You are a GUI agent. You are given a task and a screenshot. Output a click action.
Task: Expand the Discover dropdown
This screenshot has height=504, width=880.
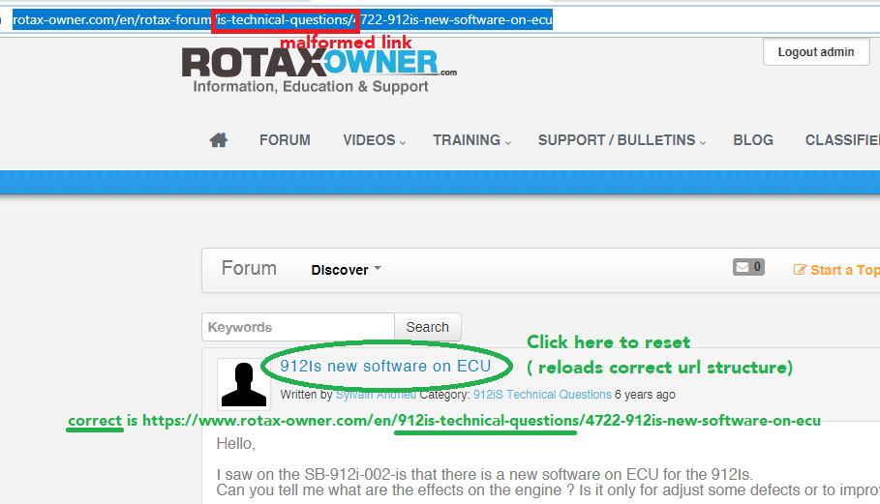point(346,270)
